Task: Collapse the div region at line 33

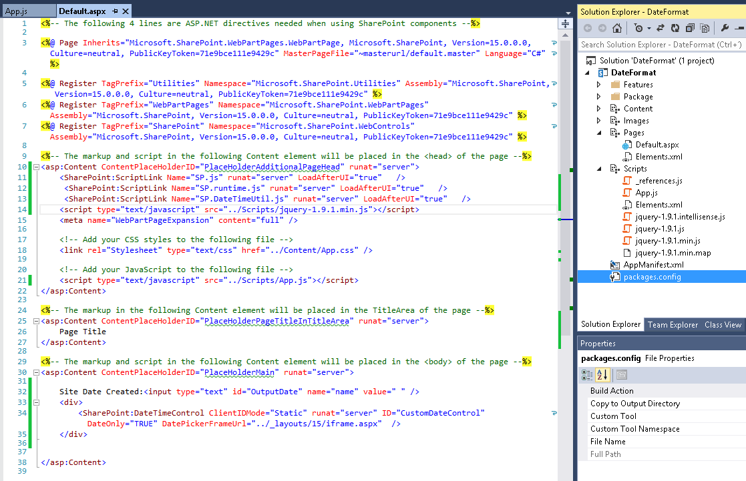Action: coord(36,402)
